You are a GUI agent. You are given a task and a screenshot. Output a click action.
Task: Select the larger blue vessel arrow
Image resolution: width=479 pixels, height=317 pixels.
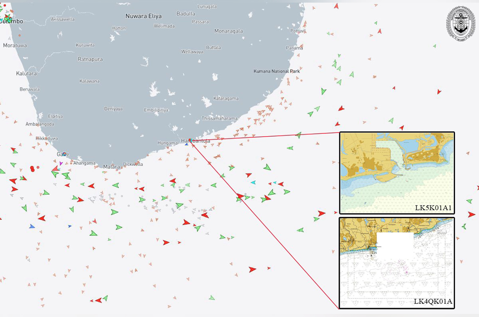tap(32, 226)
